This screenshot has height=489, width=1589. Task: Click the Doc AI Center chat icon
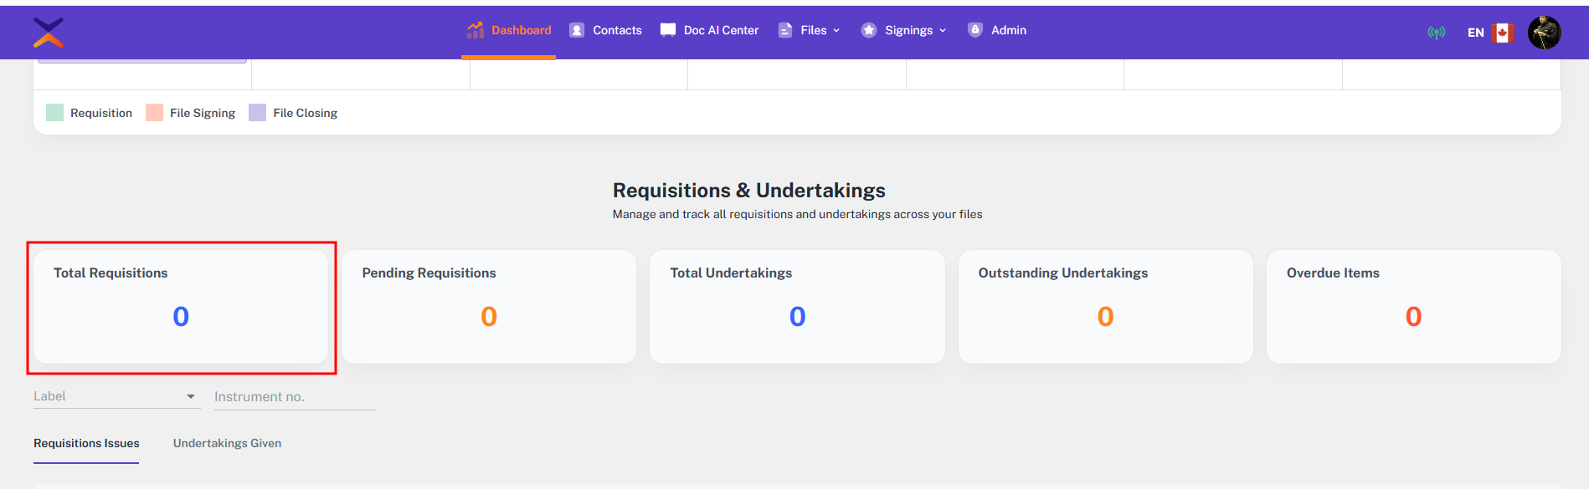pos(668,30)
